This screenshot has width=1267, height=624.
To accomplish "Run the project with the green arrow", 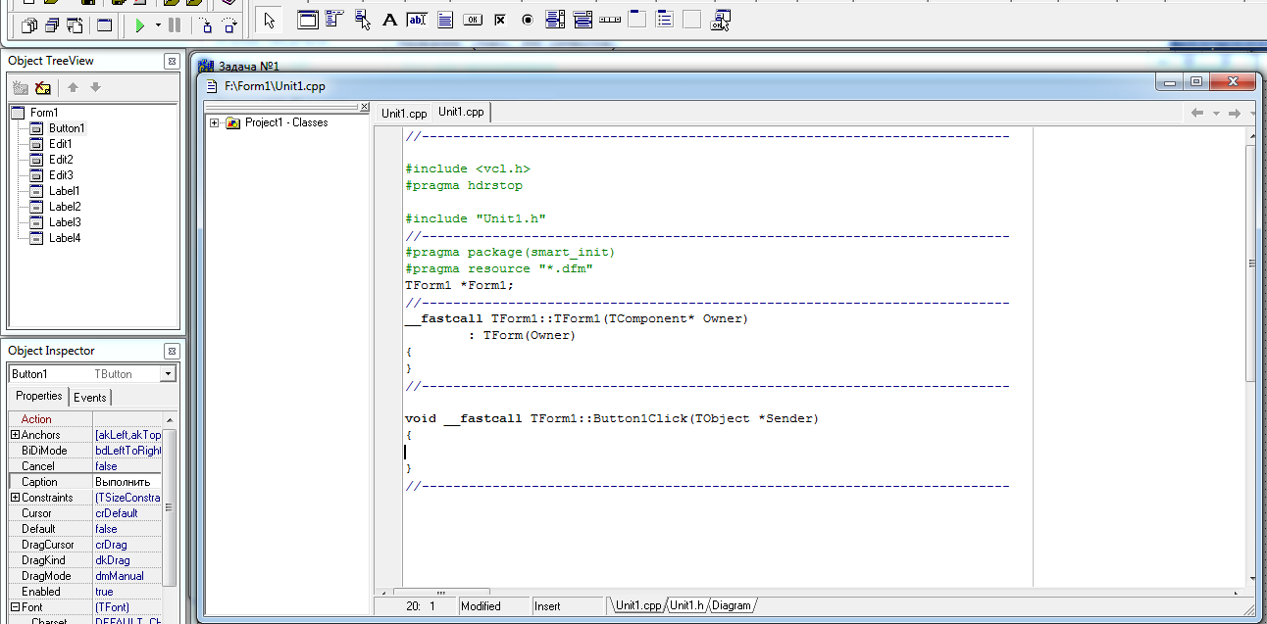I will [139, 25].
